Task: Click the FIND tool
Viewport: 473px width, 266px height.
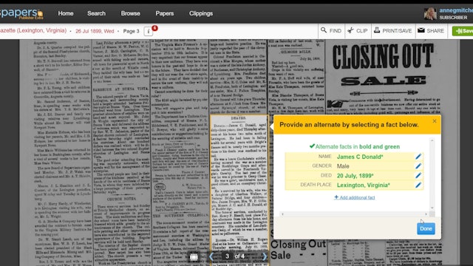Action: click(331, 30)
